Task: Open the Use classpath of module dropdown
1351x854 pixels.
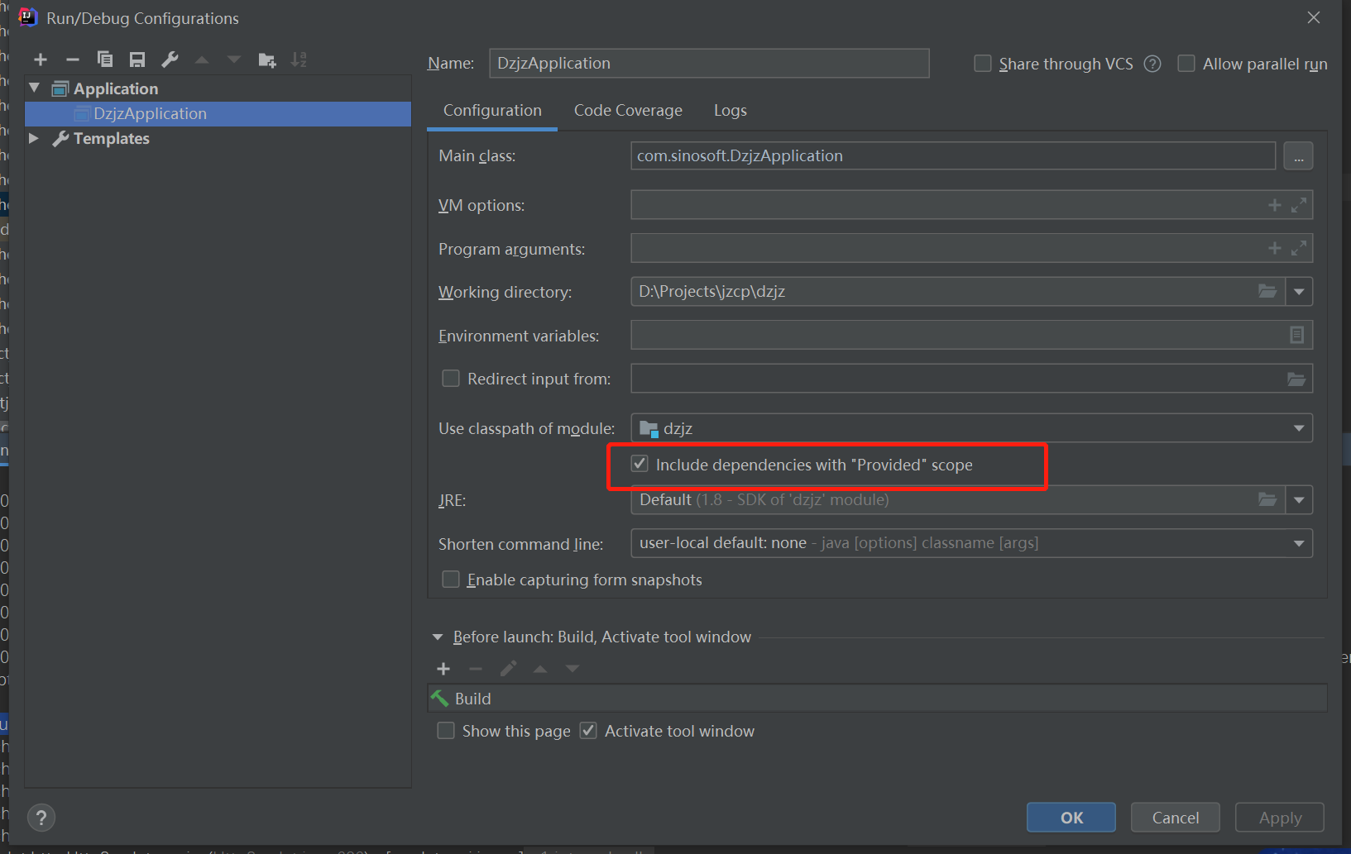Action: pyautogui.click(x=971, y=428)
